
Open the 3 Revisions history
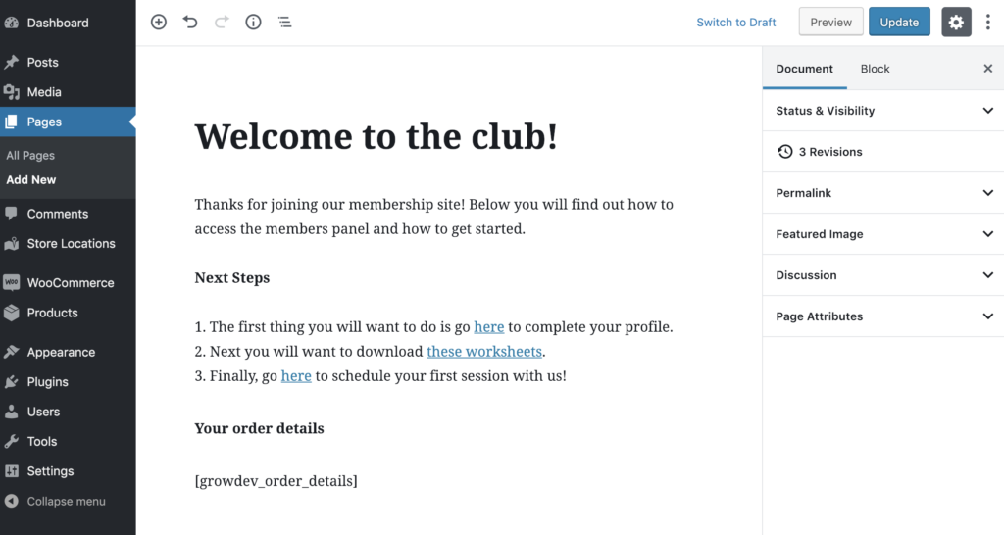click(883, 152)
